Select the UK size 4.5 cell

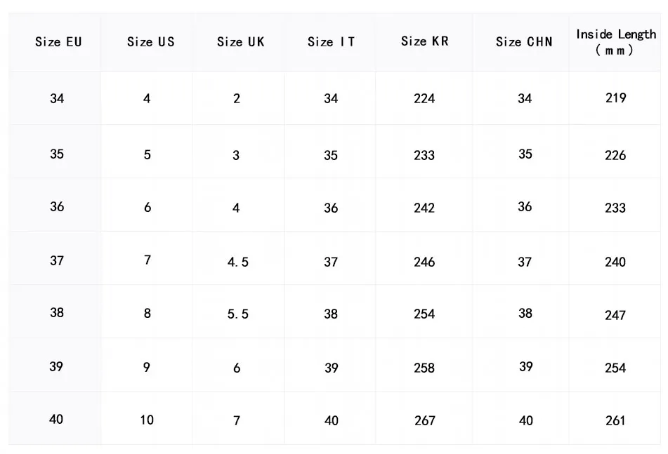click(x=237, y=262)
